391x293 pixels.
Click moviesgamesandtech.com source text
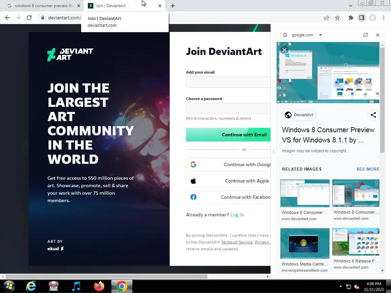(x=304, y=270)
